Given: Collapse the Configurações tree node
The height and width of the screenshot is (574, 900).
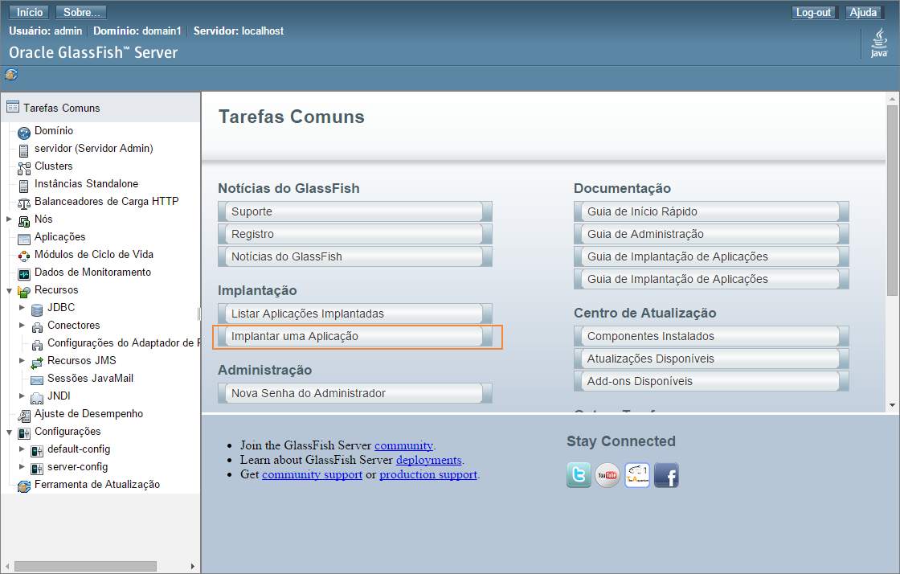Looking at the screenshot, I should click(9, 433).
